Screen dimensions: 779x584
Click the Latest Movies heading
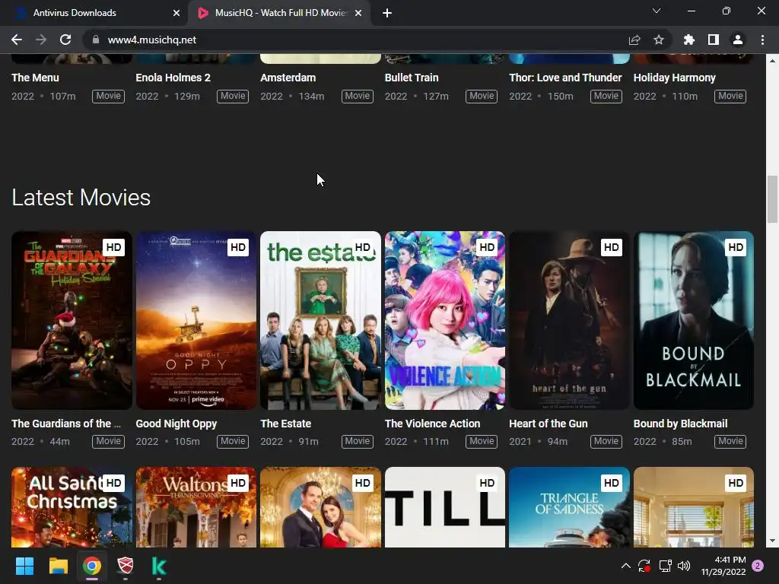(x=81, y=198)
